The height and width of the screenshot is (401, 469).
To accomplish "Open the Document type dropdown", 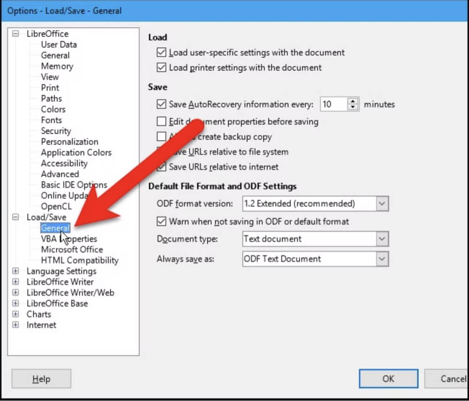I will coord(382,239).
